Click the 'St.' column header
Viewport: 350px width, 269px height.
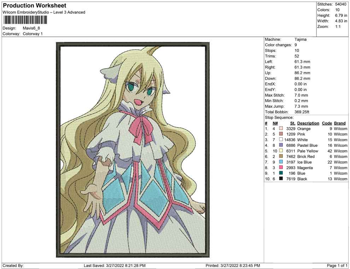click(293, 123)
